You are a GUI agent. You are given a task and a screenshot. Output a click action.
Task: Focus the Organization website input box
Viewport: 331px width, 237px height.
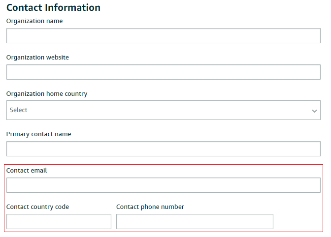point(164,72)
